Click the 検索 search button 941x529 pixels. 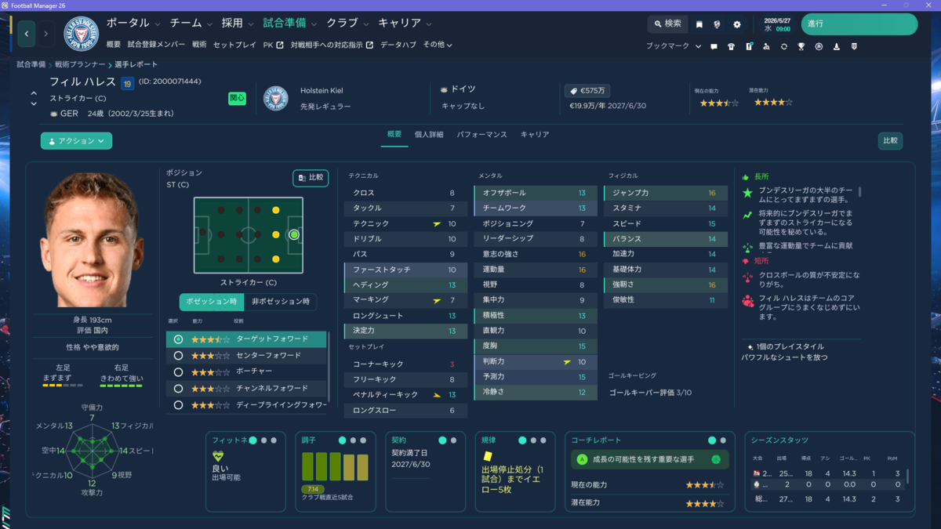667,24
